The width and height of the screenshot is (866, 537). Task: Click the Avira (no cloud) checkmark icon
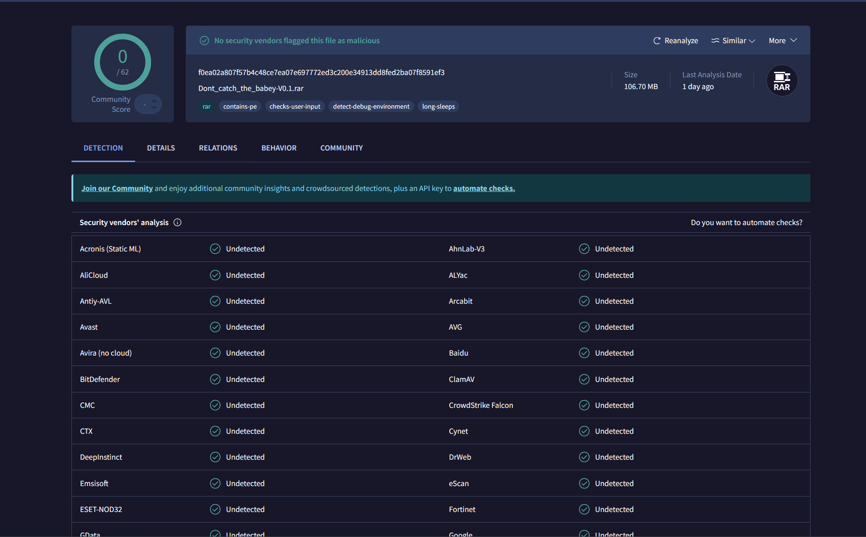[215, 353]
